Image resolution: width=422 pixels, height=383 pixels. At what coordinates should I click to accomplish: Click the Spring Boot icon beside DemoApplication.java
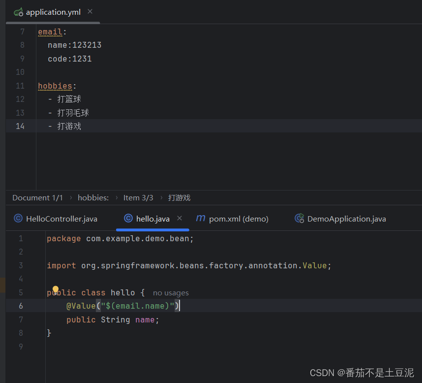pyautogui.click(x=300, y=218)
